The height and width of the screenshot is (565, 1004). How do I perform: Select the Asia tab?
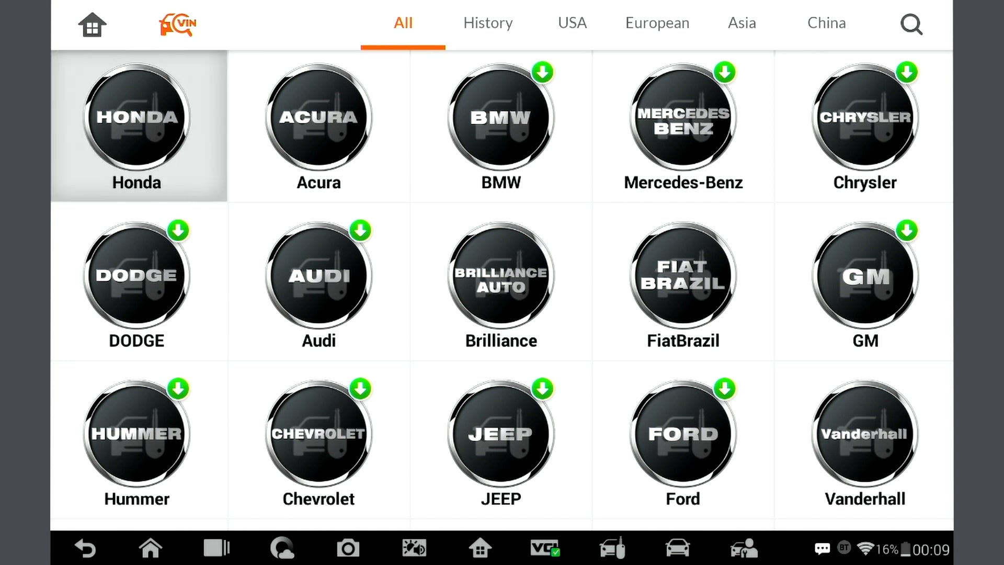[741, 23]
